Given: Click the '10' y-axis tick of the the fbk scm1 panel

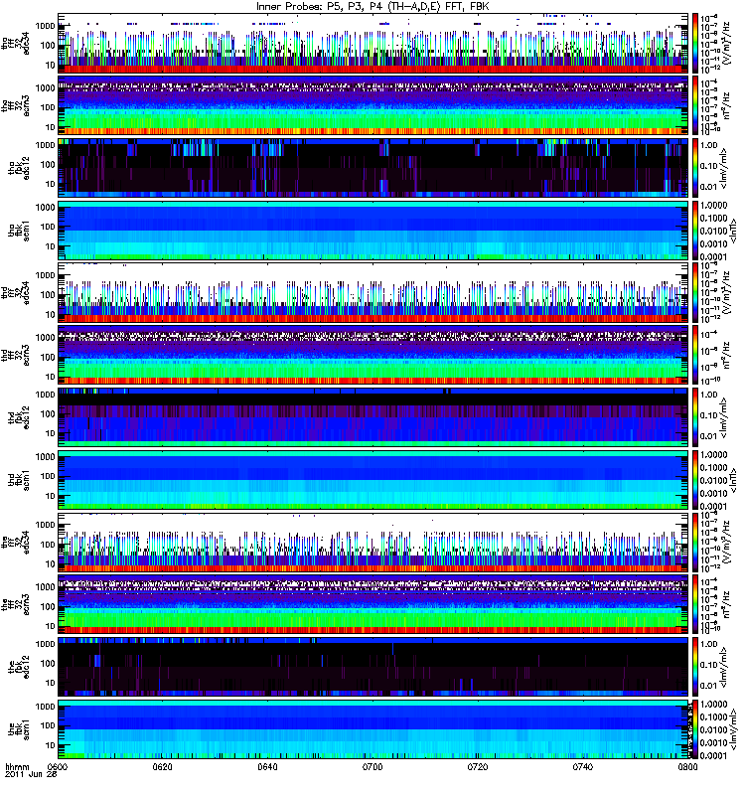Looking at the screenshot, I should pos(51,745).
